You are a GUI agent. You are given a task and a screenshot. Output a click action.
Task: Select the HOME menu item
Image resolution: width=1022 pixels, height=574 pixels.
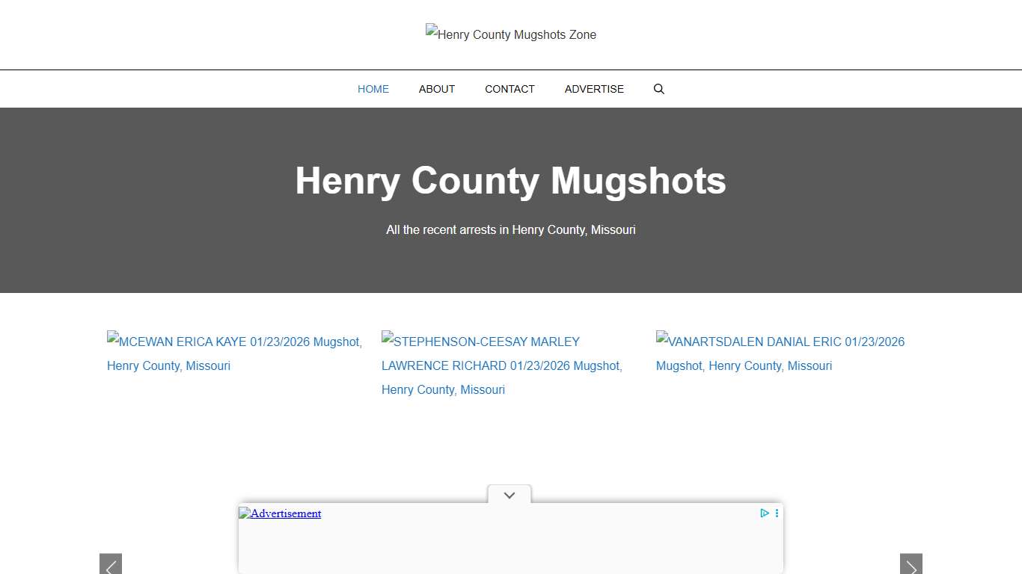[373, 89]
